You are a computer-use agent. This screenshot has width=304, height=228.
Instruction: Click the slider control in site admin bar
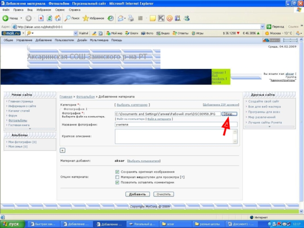click(x=290, y=40)
